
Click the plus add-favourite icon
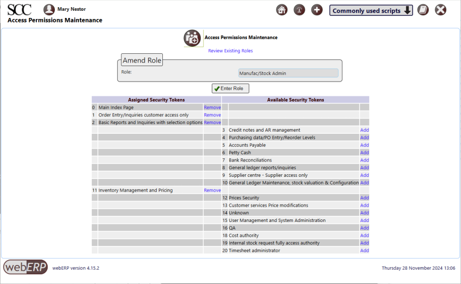317,10
